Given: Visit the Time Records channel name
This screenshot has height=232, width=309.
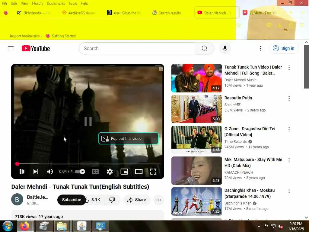Looking at the screenshot, I should (x=235, y=142).
